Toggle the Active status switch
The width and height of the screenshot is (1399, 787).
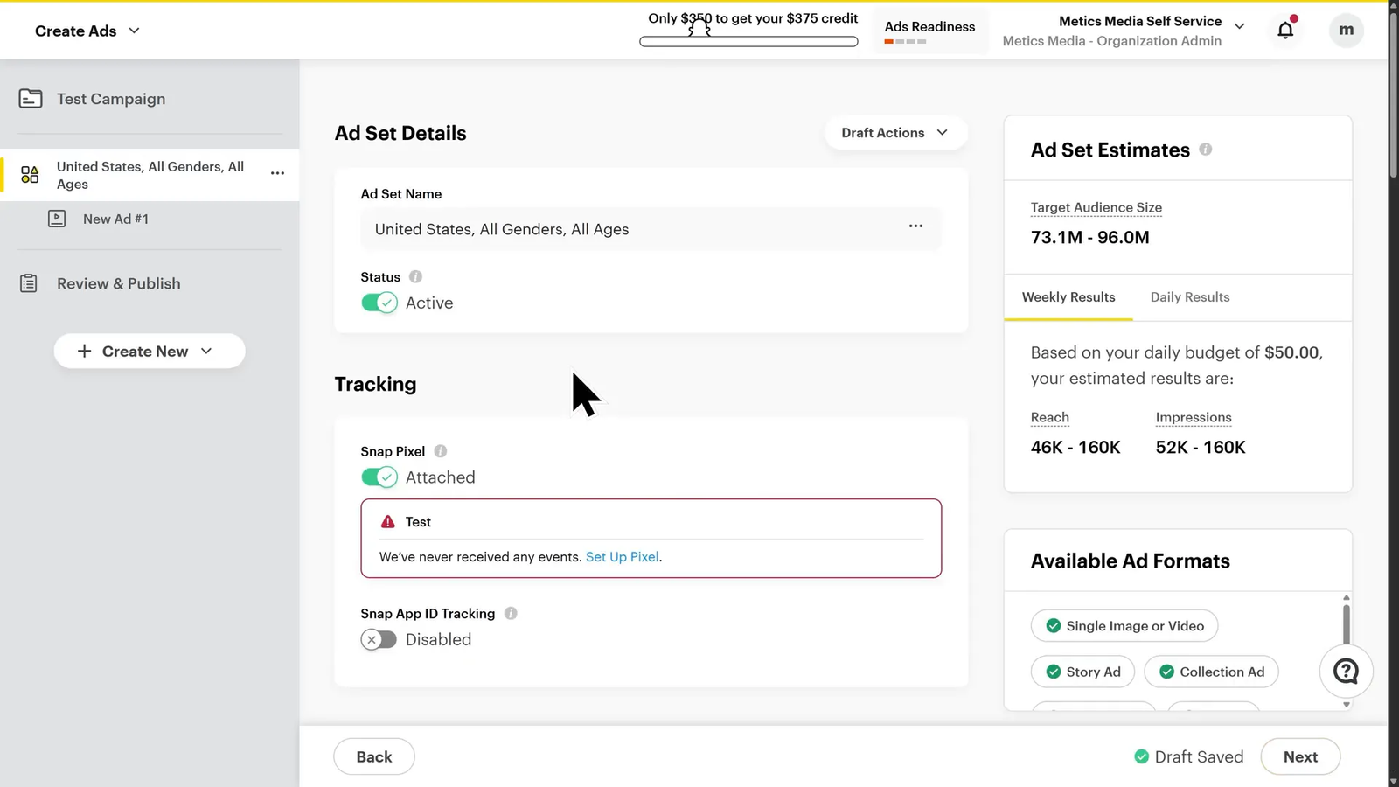(379, 303)
